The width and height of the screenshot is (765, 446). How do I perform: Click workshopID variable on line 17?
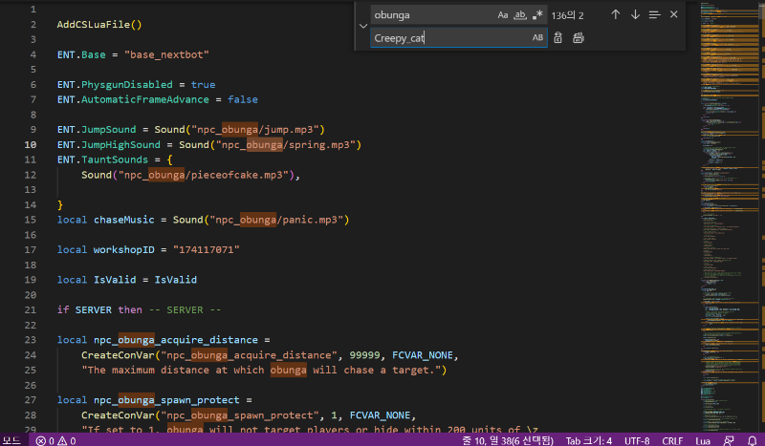coord(124,250)
